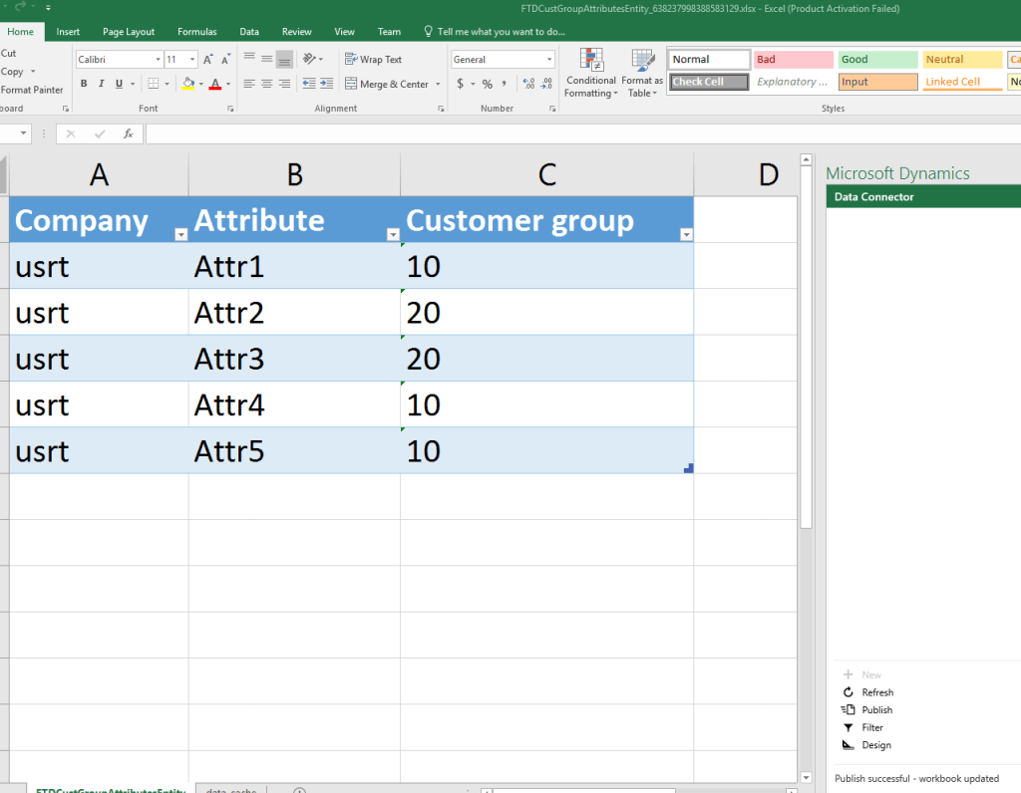Switch to the Formulas ribbon tab
The width and height of the screenshot is (1021, 793).
click(196, 32)
